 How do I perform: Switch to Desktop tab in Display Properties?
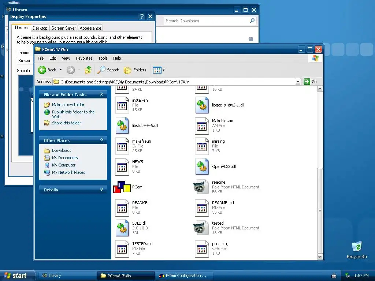[x=40, y=28]
